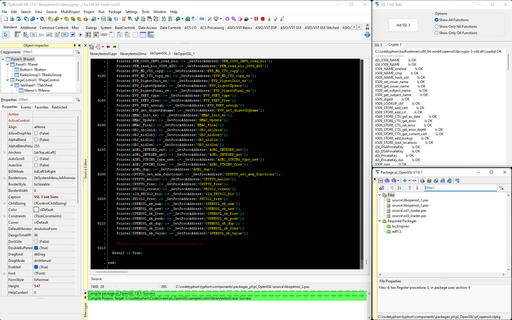Click the Save floppy icon in IDE toolbar
This screenshot has width=512, height=320.
(x=103, y=19)
